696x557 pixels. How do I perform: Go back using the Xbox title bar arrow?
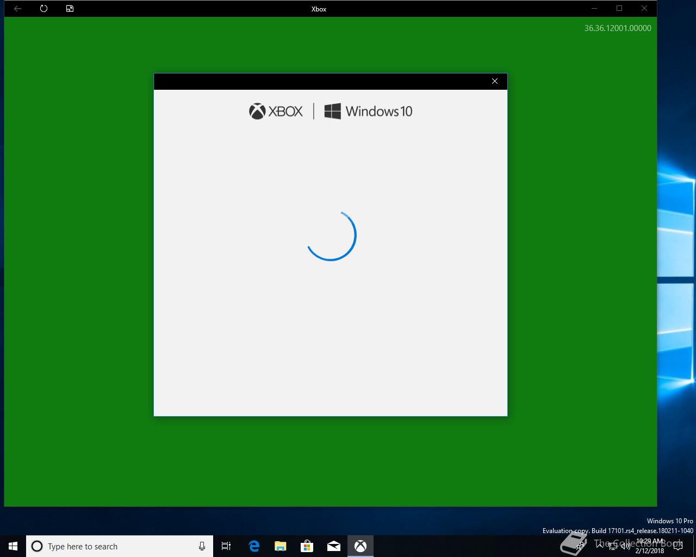[17, 9]
